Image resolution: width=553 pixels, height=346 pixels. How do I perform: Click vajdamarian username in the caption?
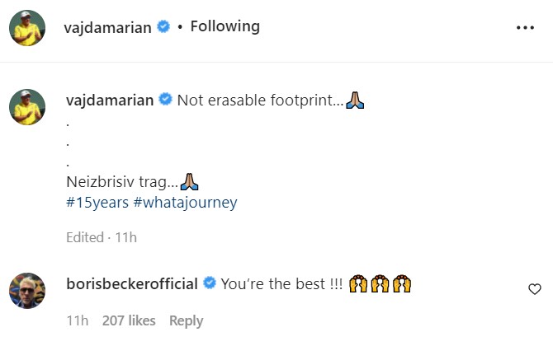pyautogui.click(x=108, y=101)
